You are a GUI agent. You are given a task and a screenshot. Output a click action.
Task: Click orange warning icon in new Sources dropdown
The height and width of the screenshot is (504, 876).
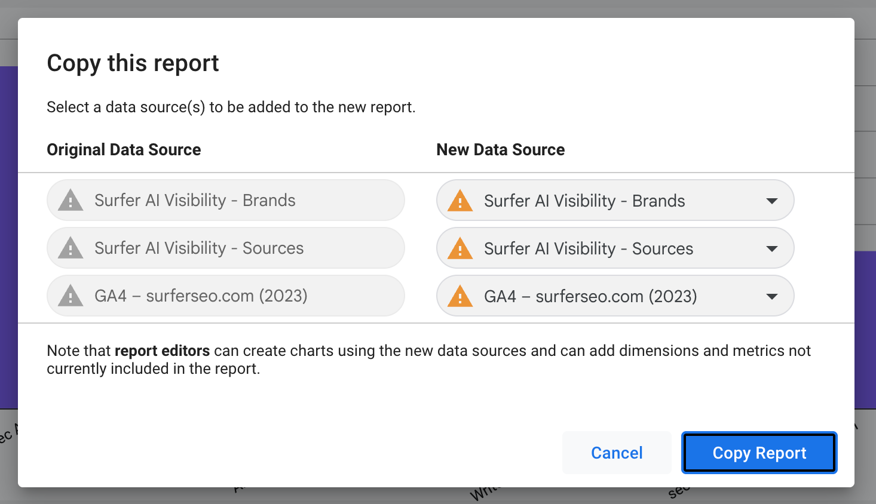tap(460, 248)
